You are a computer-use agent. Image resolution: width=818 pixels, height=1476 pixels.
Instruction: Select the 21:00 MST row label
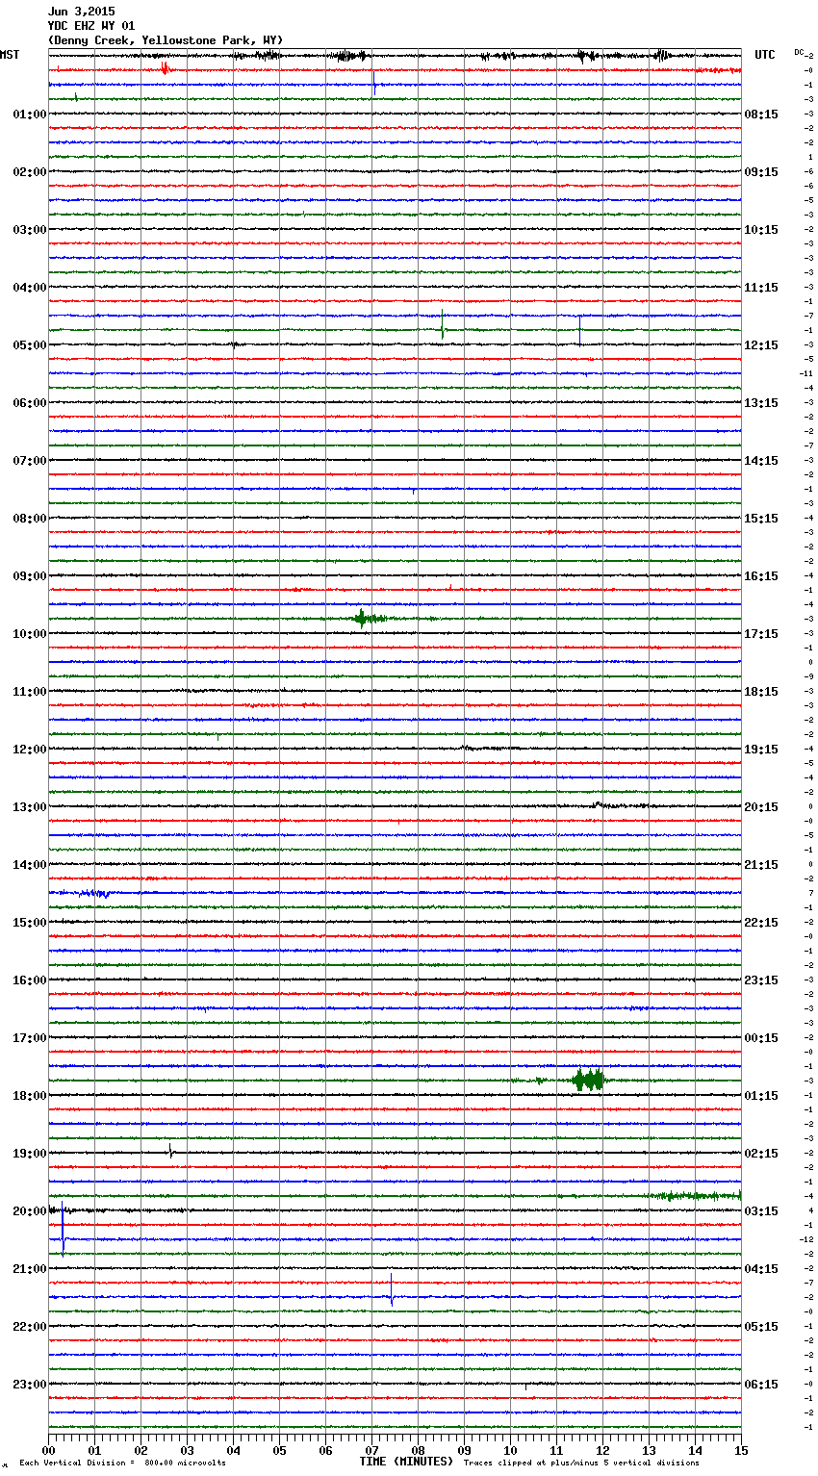30,1269
